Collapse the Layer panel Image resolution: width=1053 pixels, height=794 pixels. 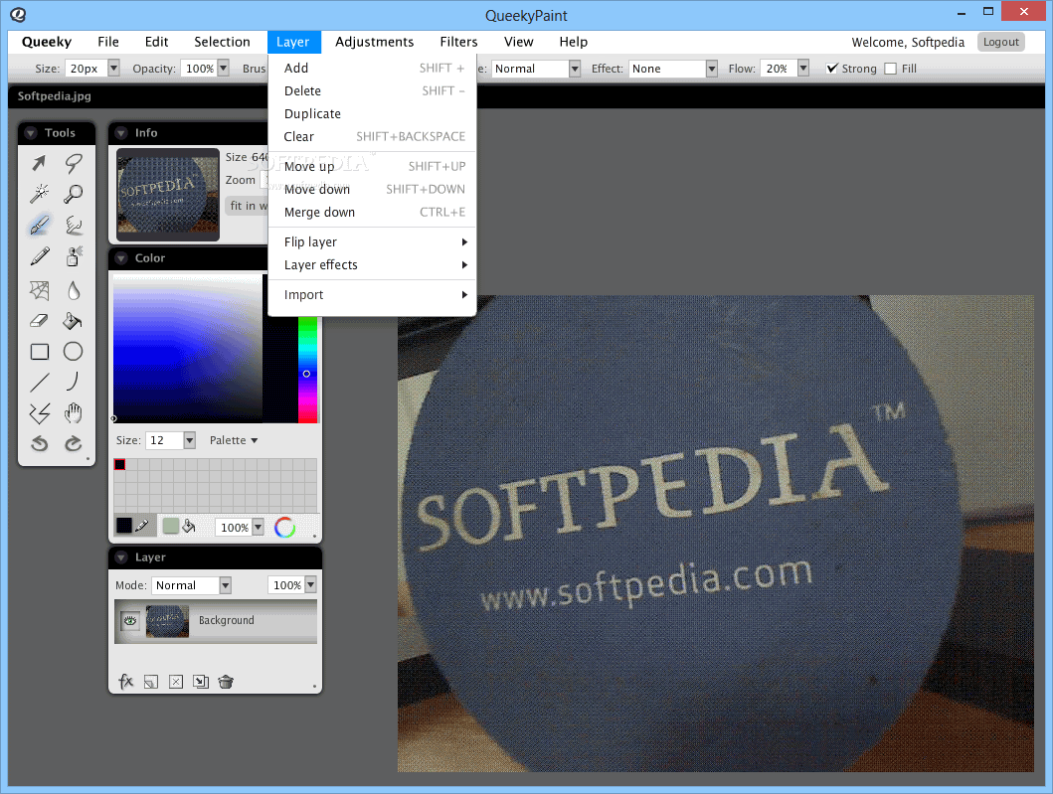(x=121, y=557)
